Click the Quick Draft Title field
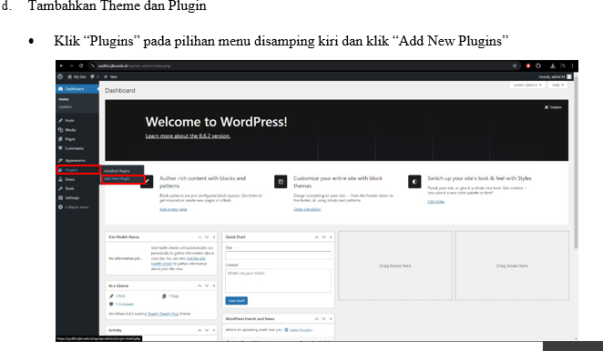 278,256
